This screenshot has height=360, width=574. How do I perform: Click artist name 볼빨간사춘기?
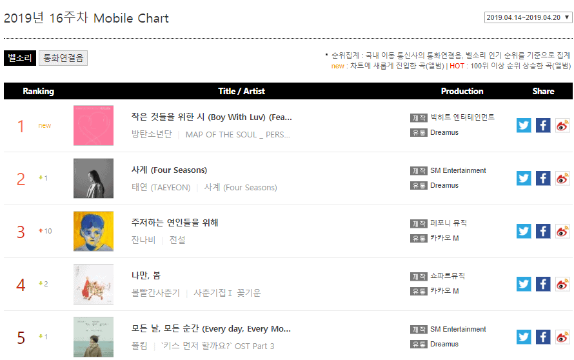coord(157,293)
